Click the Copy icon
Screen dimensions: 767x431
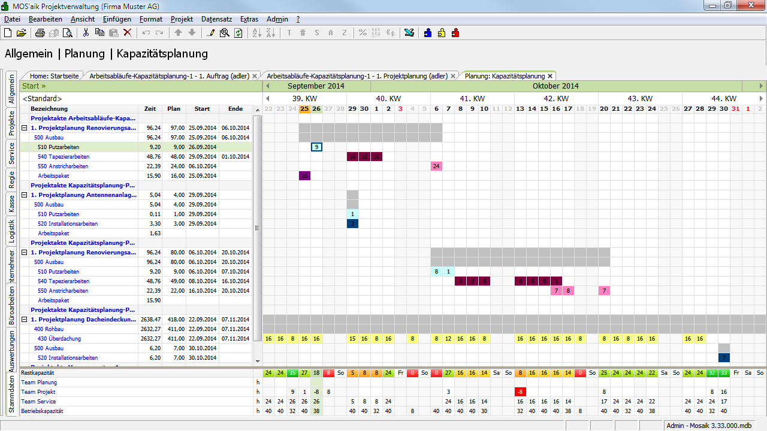point(99,33)
